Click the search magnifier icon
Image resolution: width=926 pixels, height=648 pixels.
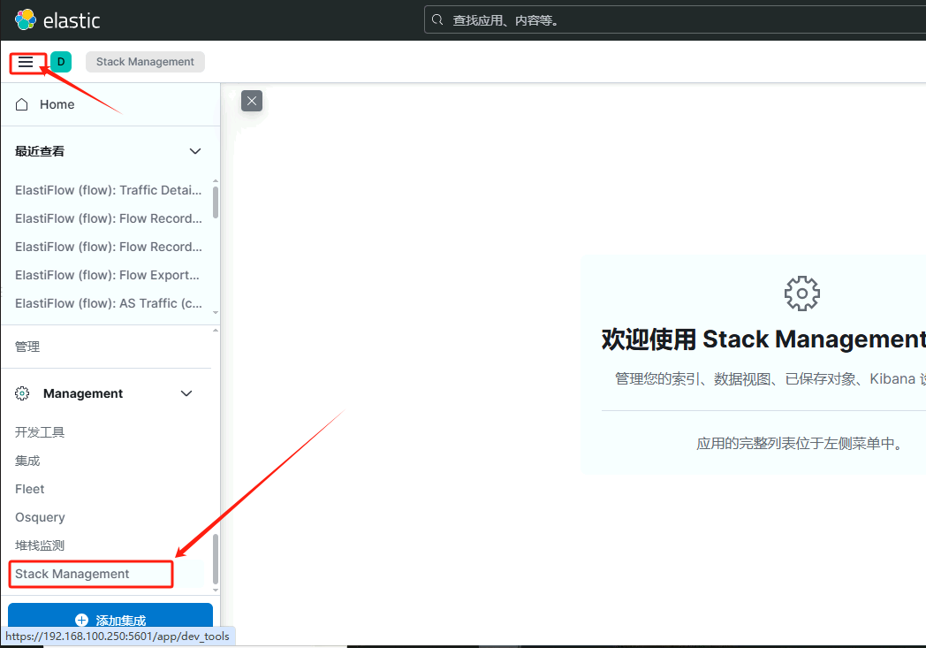(x=437, y=20)
